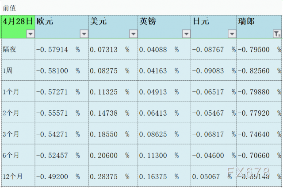Select the 瑞郎 header cell
Image resolution: width=283 pixels, height=188 pixels.
coord(259,27)
